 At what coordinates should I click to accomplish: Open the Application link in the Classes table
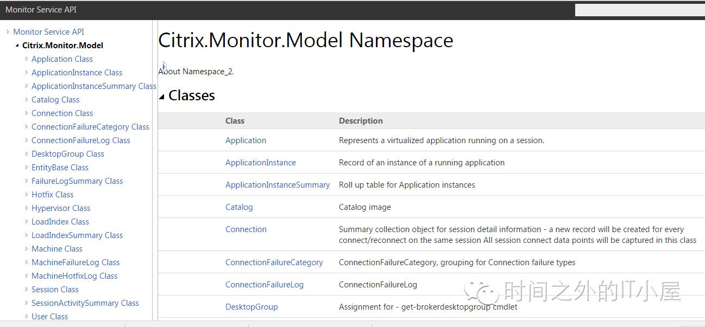point(246,140)
